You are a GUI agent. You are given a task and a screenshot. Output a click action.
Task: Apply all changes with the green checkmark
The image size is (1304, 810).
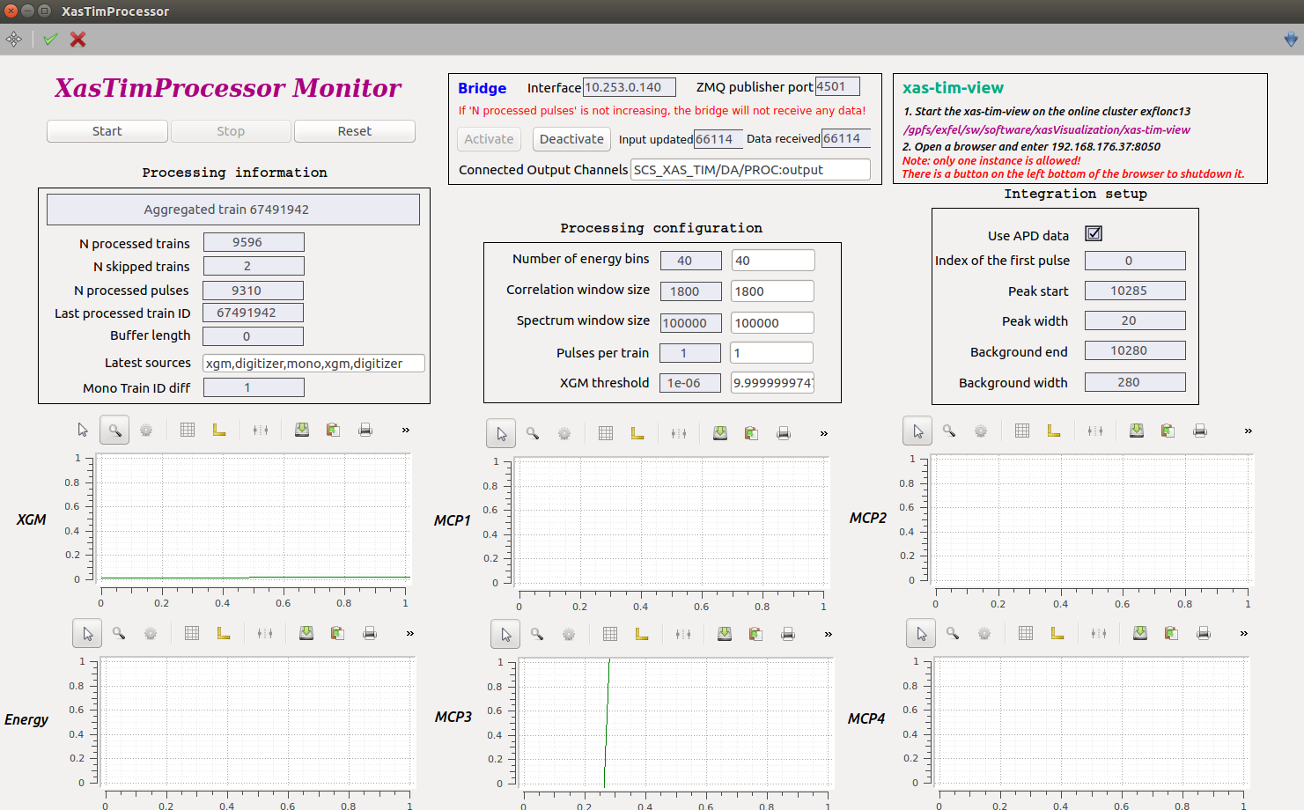point(50,39)
